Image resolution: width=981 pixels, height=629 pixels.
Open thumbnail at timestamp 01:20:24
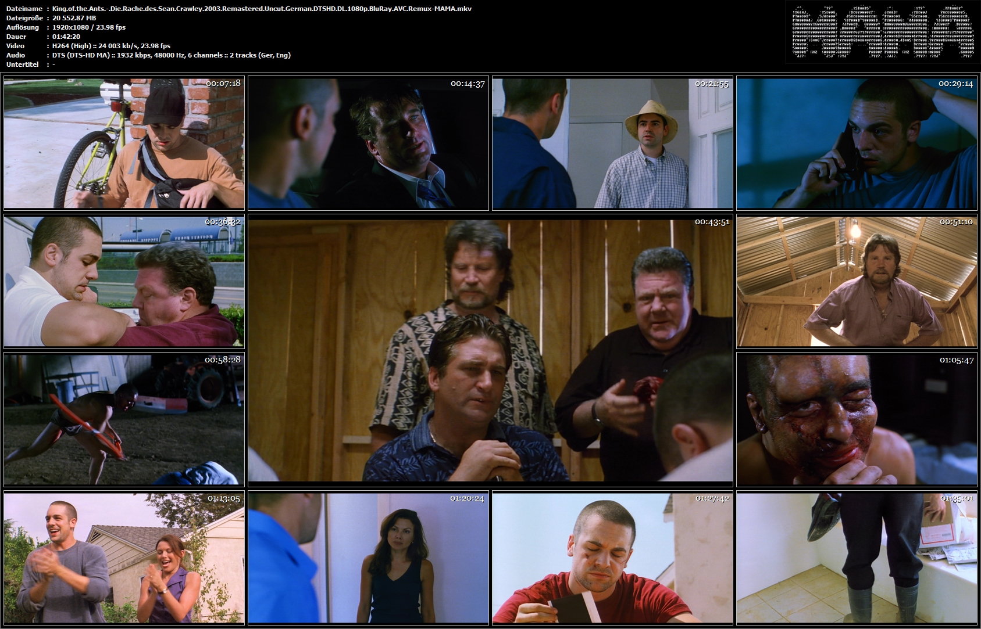point(368,558)
